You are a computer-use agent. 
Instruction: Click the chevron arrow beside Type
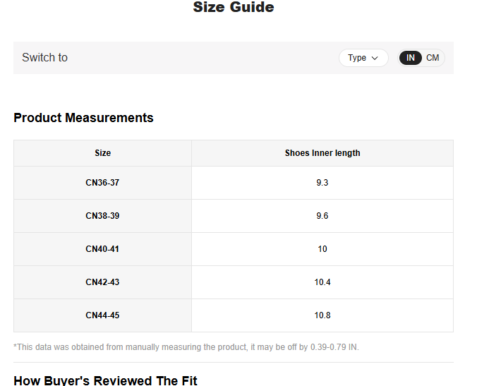tap(375, 58)
